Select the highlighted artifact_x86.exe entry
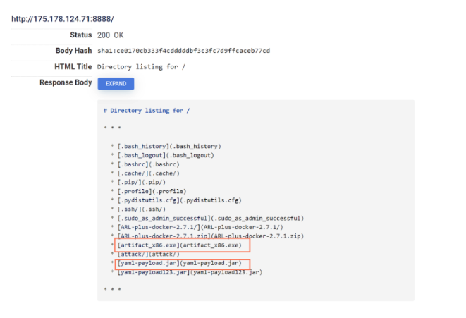This screenshot has height=318, width=466. (184, 245)
